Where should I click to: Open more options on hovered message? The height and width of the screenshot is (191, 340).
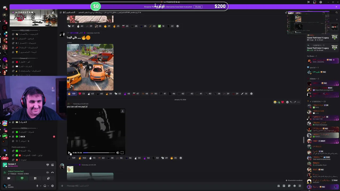299,102
